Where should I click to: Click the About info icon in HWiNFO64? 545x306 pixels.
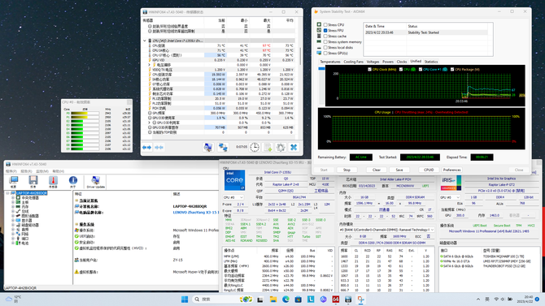tap(73, 182)
